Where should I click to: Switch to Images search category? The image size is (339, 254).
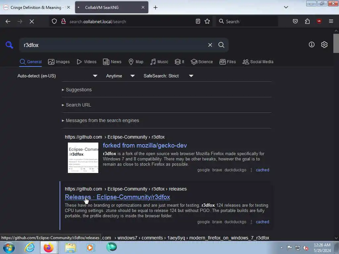coord(59,62)
